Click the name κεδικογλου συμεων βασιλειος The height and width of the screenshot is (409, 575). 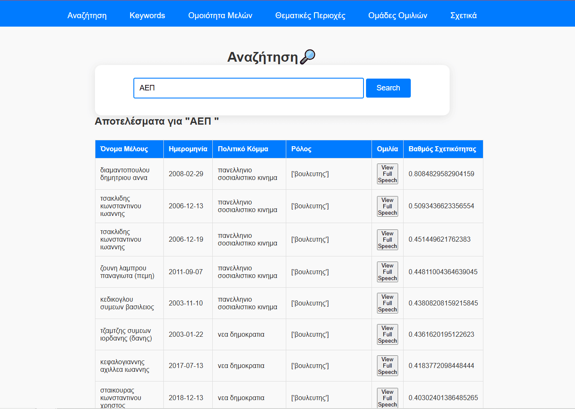[127, 303]
